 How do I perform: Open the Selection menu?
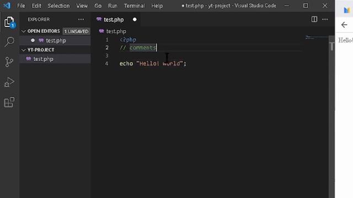click(x=58, y=5)
